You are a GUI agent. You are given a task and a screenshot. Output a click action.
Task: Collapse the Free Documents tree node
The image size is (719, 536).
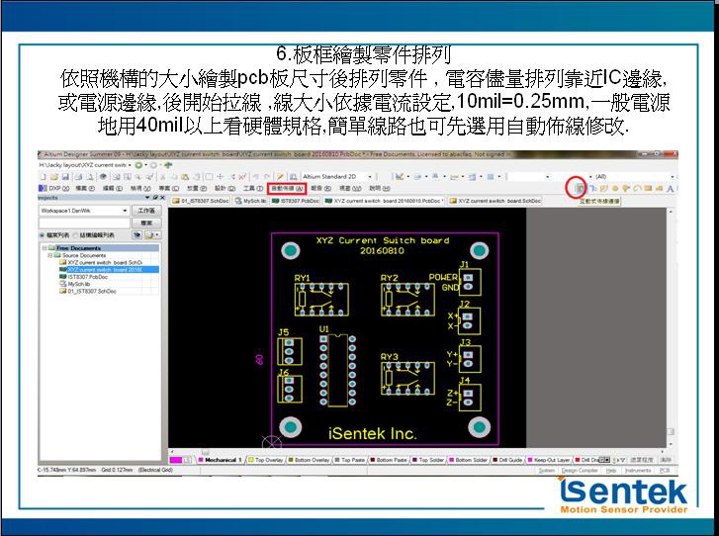pos(45,248)
